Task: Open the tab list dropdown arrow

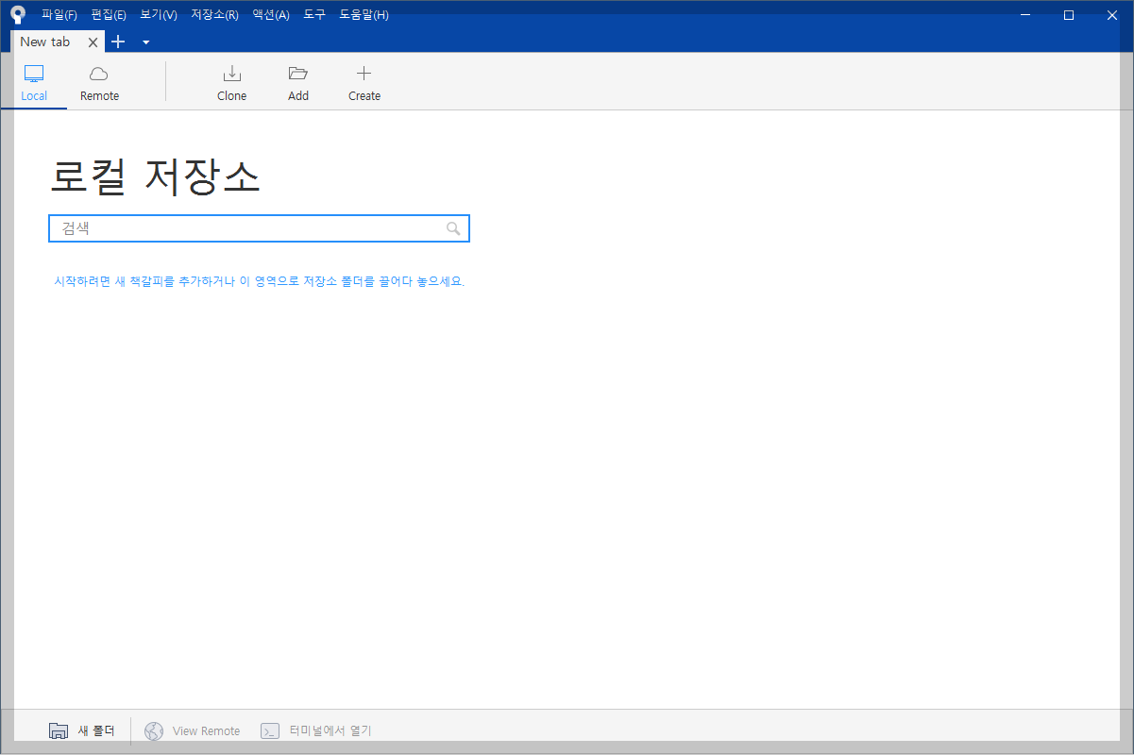Action: (145, 42)
